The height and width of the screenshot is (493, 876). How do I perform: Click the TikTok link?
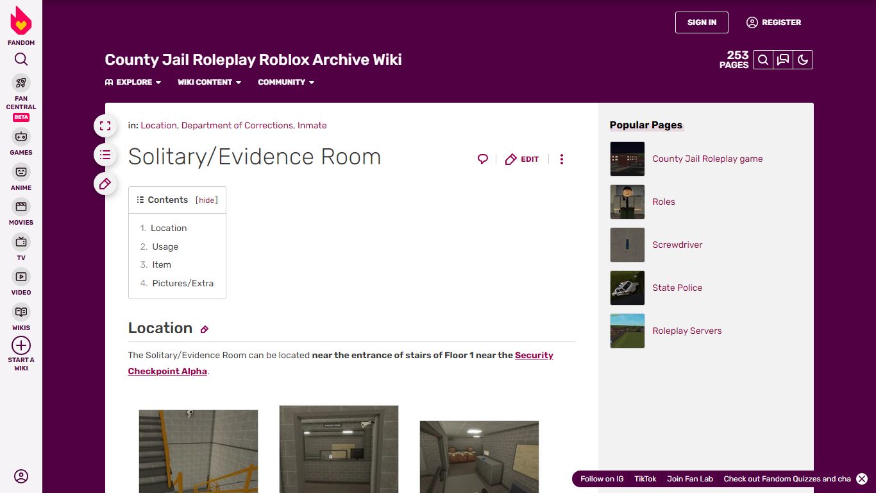645,479
